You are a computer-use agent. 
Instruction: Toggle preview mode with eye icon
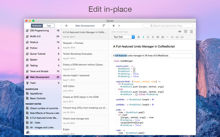pyautogui.click(x=180, y=32)
